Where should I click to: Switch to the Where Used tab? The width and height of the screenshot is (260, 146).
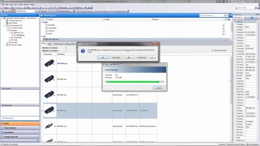pos(58,44)
